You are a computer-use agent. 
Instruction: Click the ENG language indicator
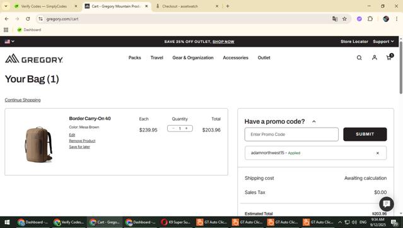[363, 222]
